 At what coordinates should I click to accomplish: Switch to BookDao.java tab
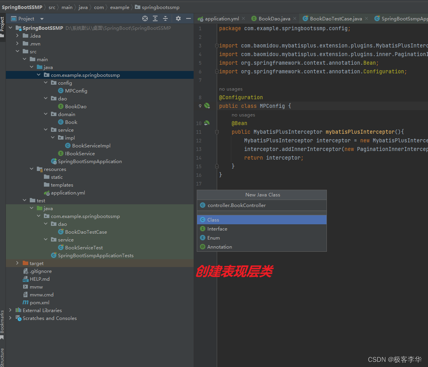coord(274,18)
